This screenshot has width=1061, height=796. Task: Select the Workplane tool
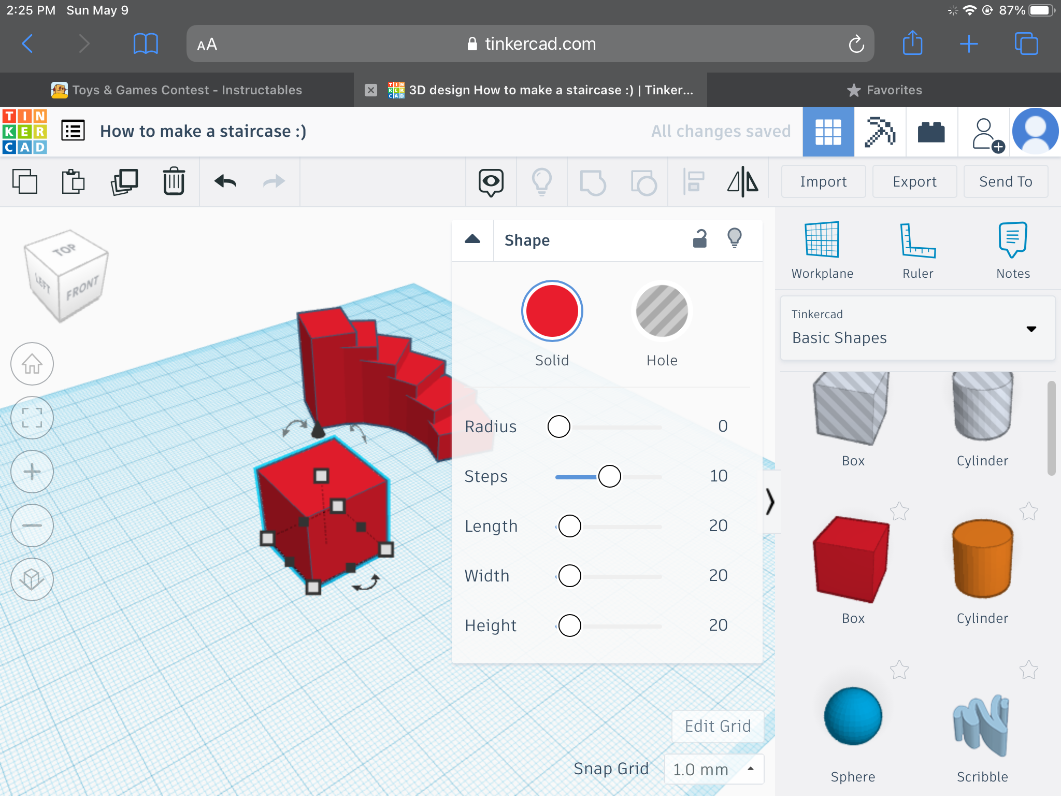[822, 251]
